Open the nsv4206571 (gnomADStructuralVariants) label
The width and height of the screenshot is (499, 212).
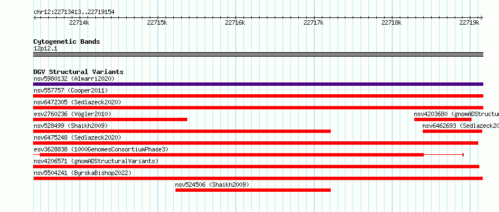pyautogui.click(x=96, y=161)
